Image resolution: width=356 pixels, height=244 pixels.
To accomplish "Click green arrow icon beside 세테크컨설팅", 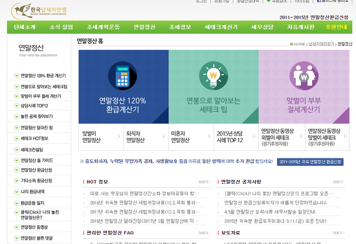I will [x=16, y=150].
